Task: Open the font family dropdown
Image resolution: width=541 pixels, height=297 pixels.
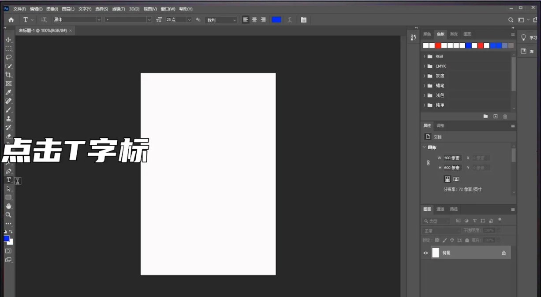Action: 99,19
